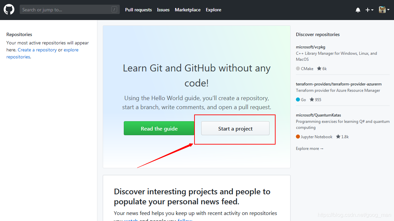
Task: Open the plus create-new dropdown
Action: [x=369, y=10]
